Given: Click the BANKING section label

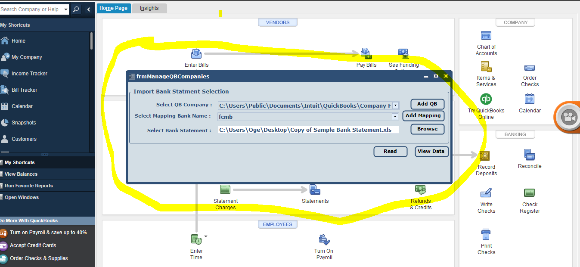Looking at the screenshot, I should pos(515,134).
